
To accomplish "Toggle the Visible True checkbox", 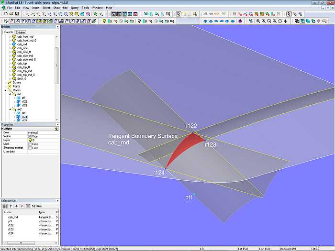I will (30, 136).
